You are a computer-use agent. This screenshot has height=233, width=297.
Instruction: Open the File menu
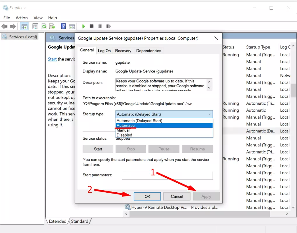[7, 18]
